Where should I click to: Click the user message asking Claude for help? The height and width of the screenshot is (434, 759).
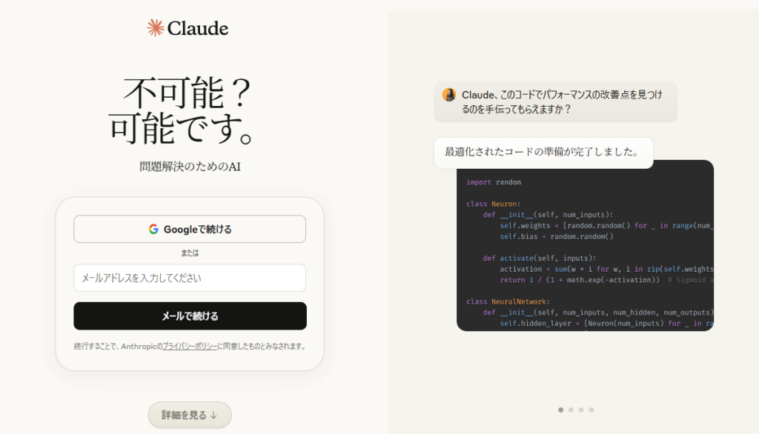556,101
